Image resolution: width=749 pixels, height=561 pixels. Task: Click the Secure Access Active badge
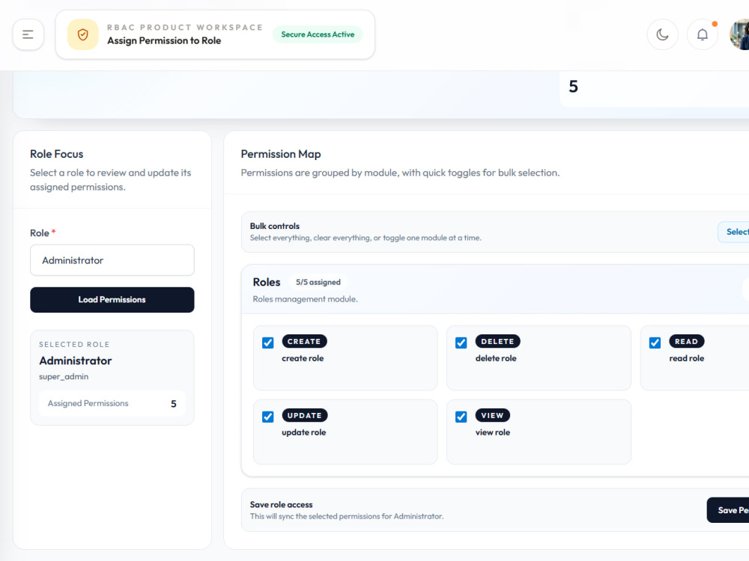tap(318, 34)
